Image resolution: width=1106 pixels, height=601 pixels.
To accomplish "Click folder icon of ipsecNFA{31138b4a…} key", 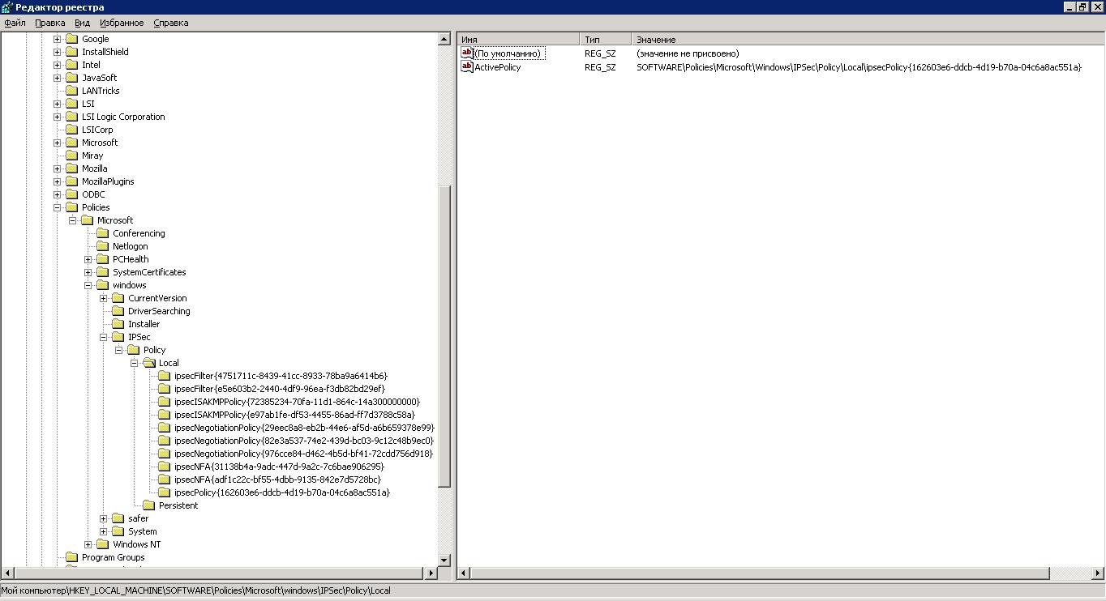I will click(164, 467).
